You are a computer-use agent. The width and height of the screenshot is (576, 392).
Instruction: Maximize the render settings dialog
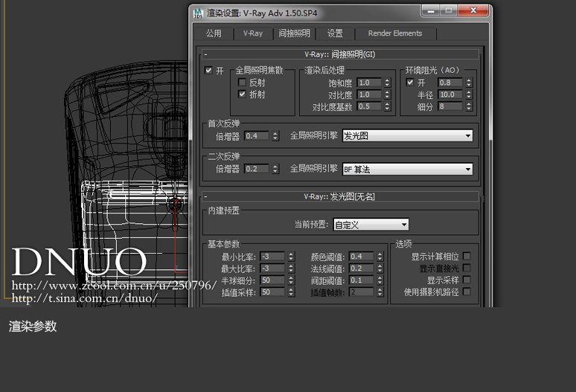pos(448,10)
